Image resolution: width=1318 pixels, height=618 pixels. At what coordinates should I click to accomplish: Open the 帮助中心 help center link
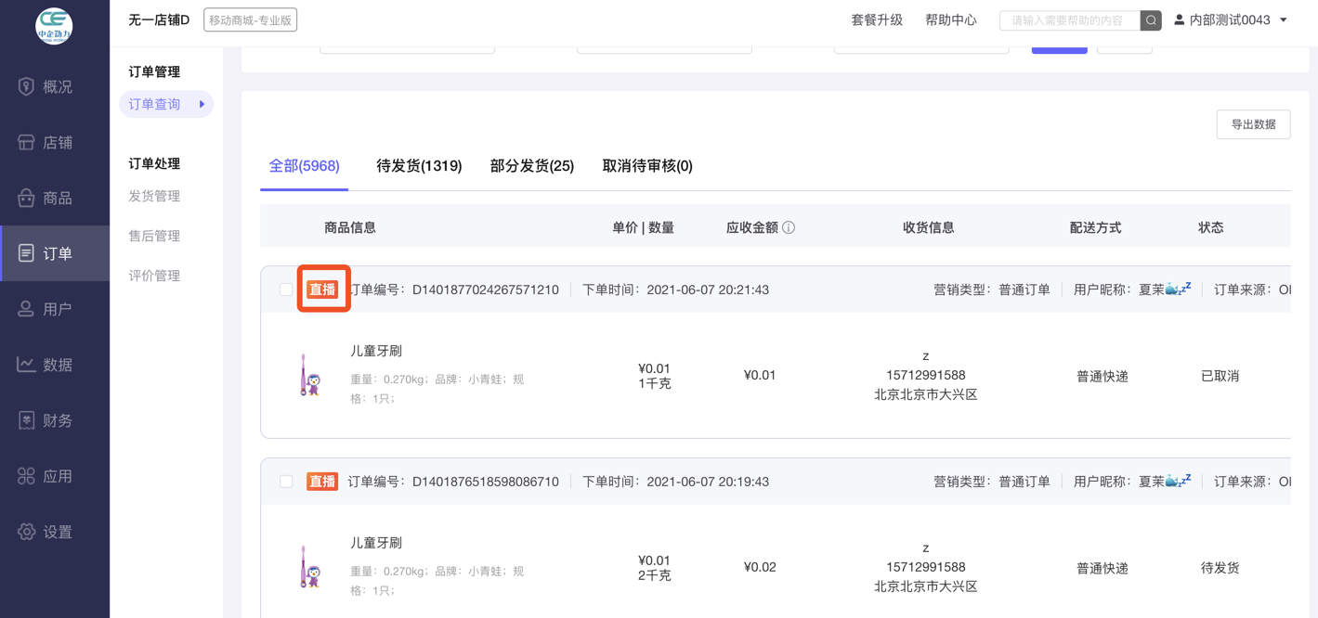pos(950,20)
